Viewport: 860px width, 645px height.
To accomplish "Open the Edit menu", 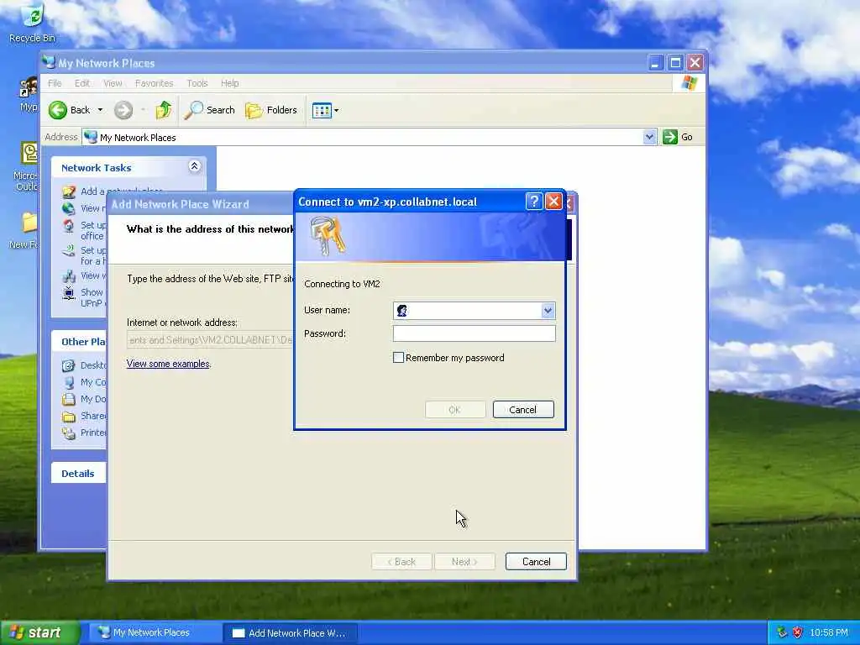I will click(82, 83).
